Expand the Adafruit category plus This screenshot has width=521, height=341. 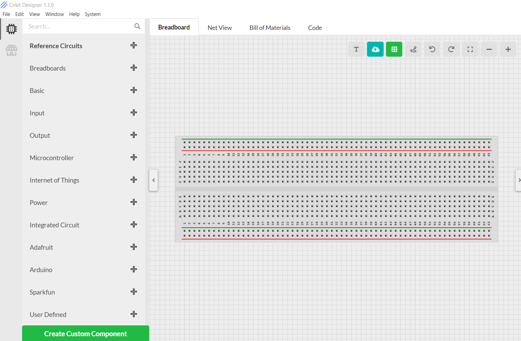pyautogui.click(x=134, y=247)
